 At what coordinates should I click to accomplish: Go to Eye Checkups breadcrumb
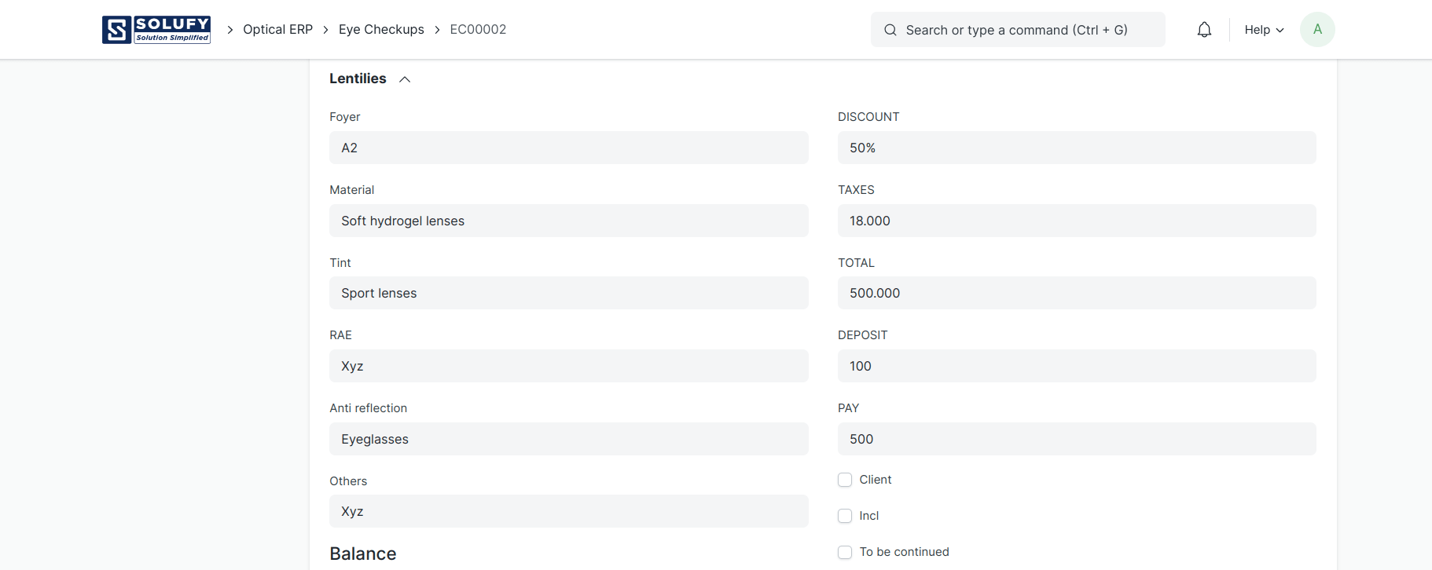(381, 29)
